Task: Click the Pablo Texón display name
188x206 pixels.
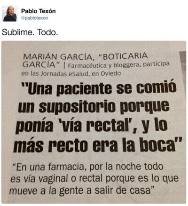Action: click(39, 11)
